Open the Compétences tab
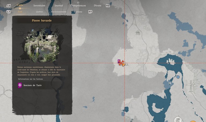 (78, 6)
